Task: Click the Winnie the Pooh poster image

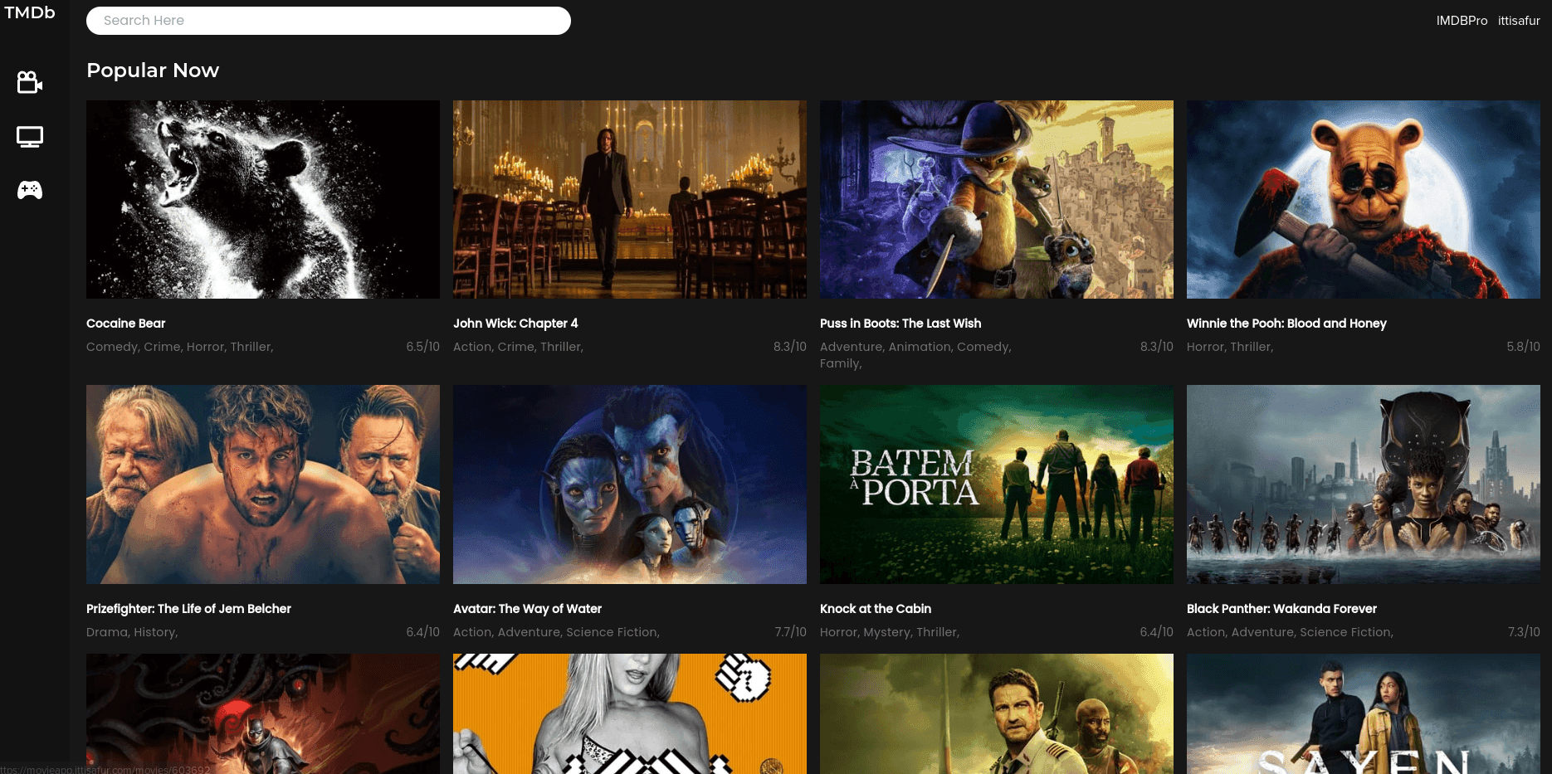Action: (1363, 199)
